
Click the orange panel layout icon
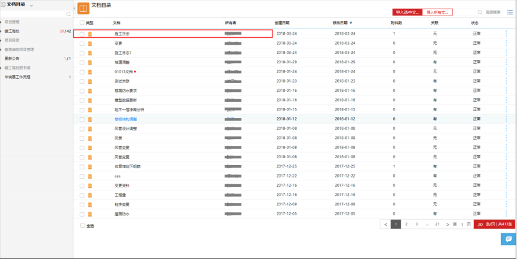83,9
